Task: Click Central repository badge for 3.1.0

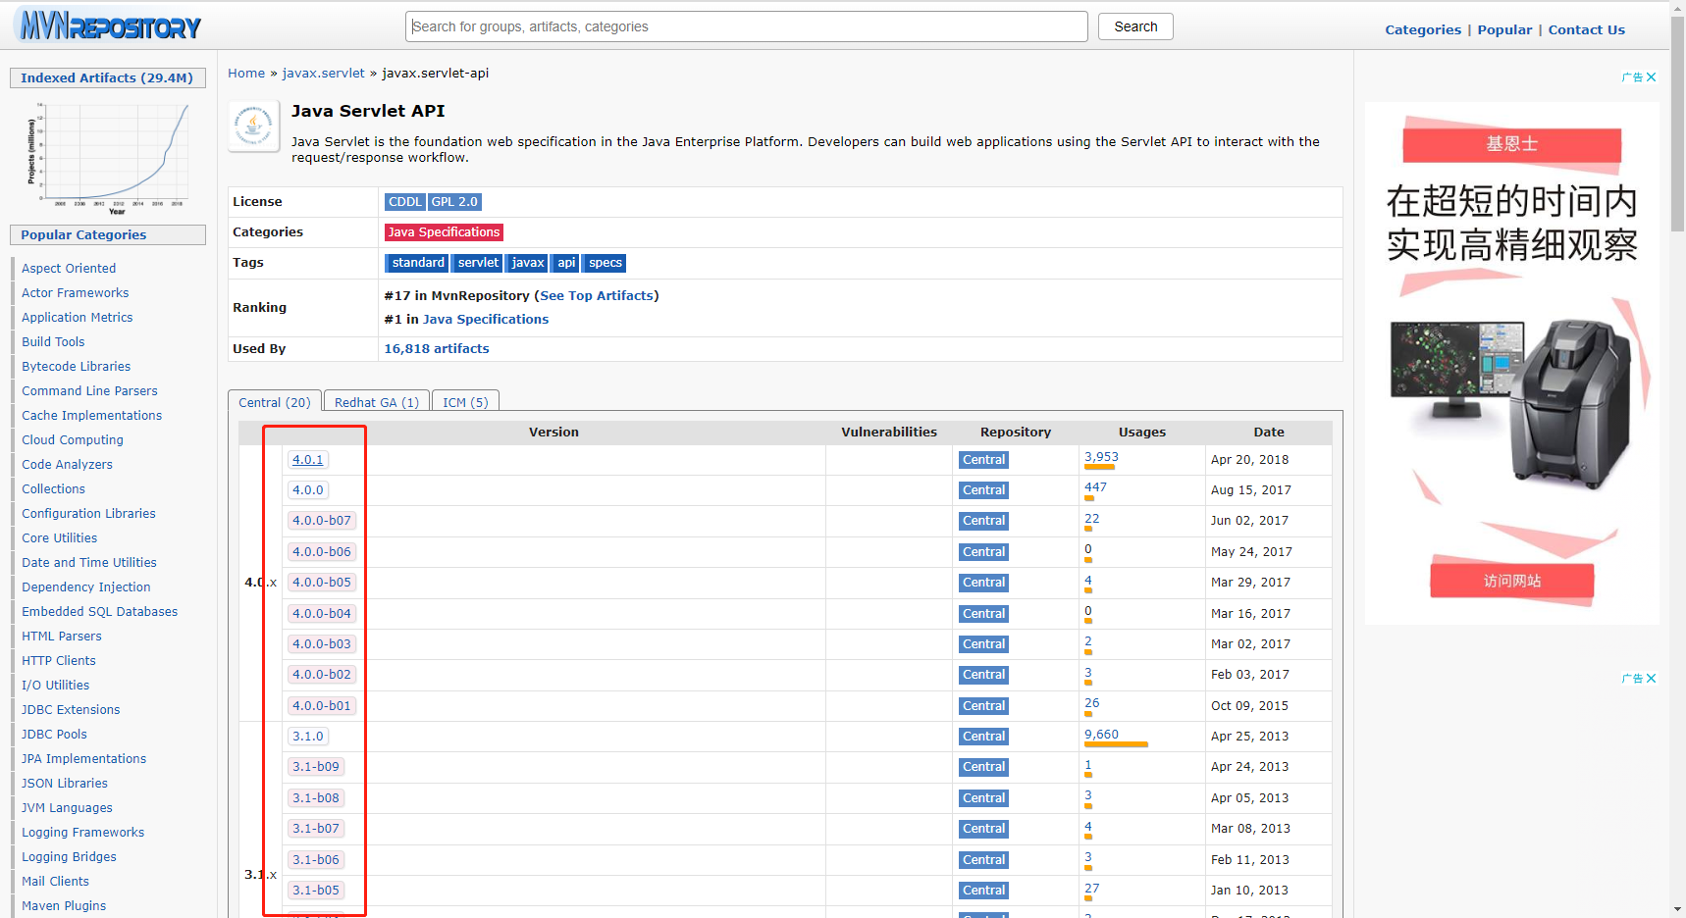Action: 983,737
